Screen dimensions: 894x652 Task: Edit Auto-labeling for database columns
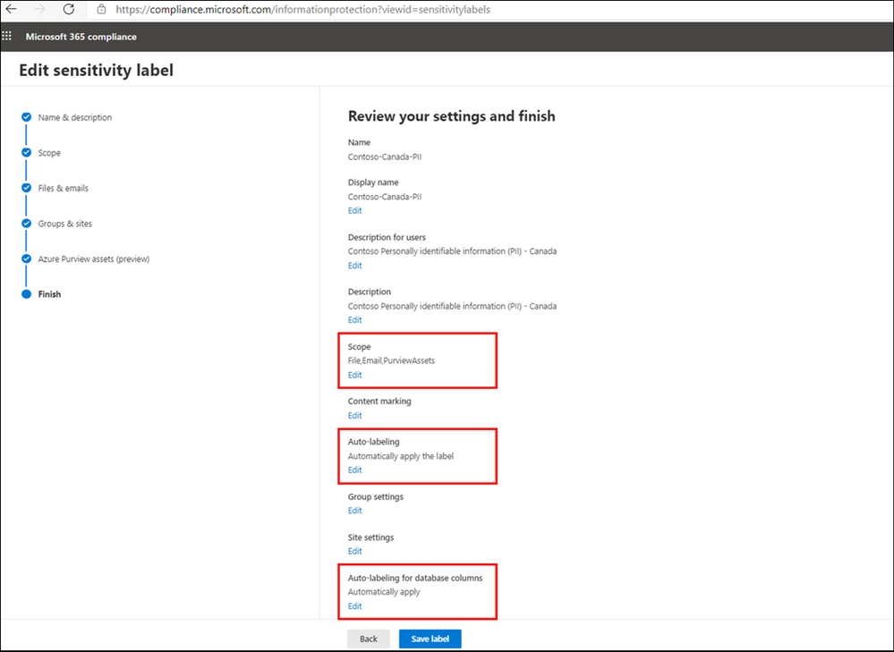pos(354,605)
